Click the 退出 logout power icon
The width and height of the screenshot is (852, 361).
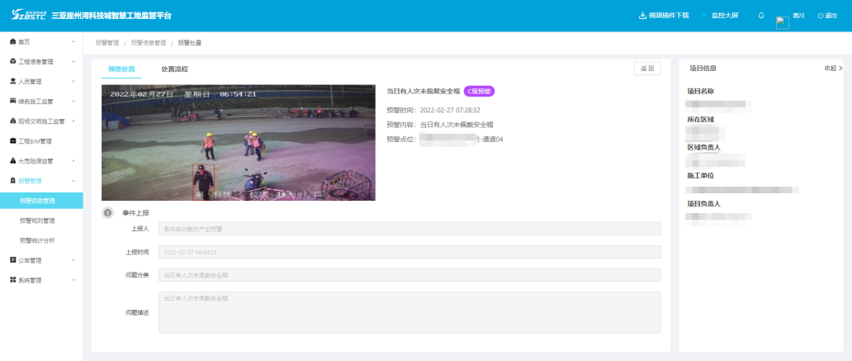821,16
